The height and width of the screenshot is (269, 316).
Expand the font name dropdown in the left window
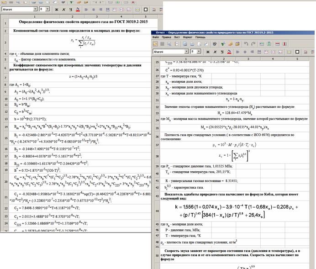(34, 9)
